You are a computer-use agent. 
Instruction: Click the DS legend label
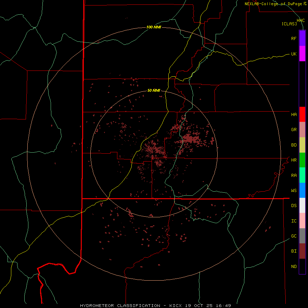click(294, 206)
